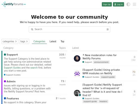This screenshot has height=104, width=139.
Task: Click the 0 replies count on moderation topic
Action: [x=134, y=57]
